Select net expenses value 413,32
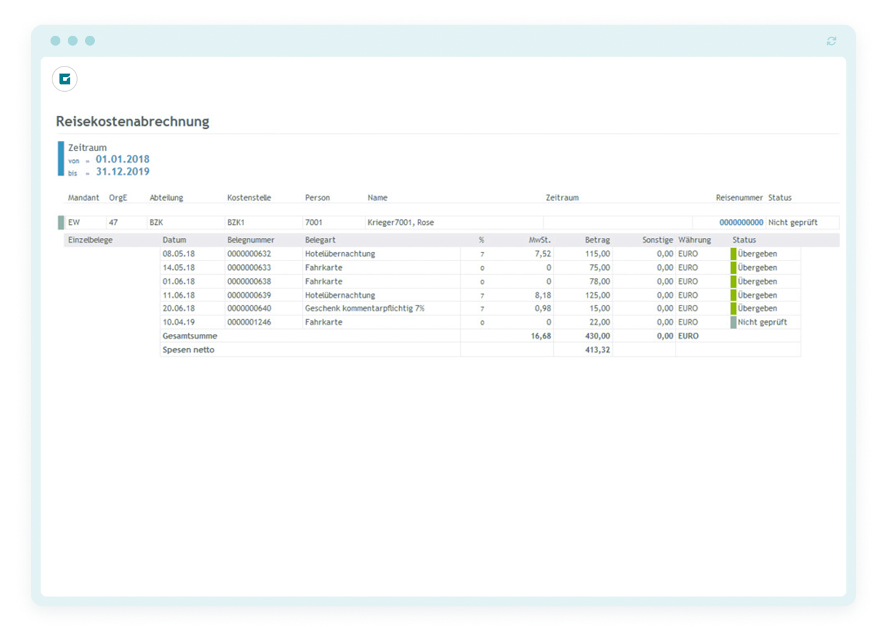887x631 pixels. (597, 349)
